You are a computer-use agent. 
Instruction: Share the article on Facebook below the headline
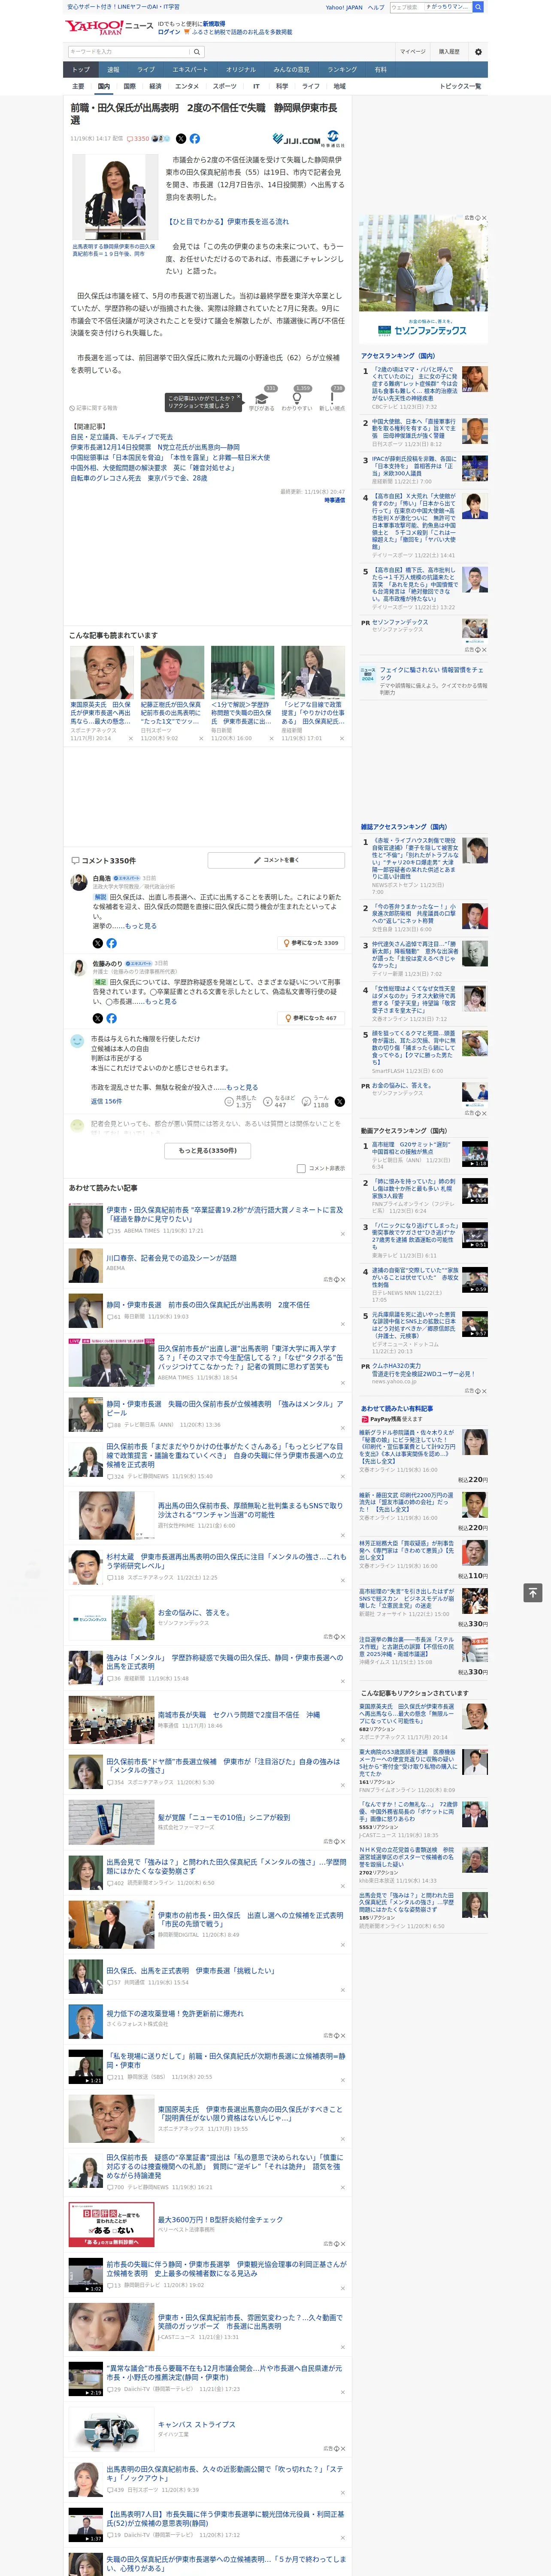pyautogui.click(x=194, y=139)
